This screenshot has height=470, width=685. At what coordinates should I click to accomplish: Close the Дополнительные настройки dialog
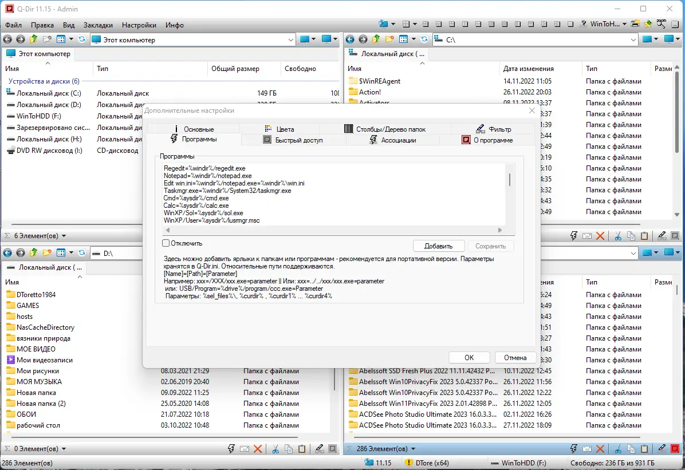click(532, 110)
